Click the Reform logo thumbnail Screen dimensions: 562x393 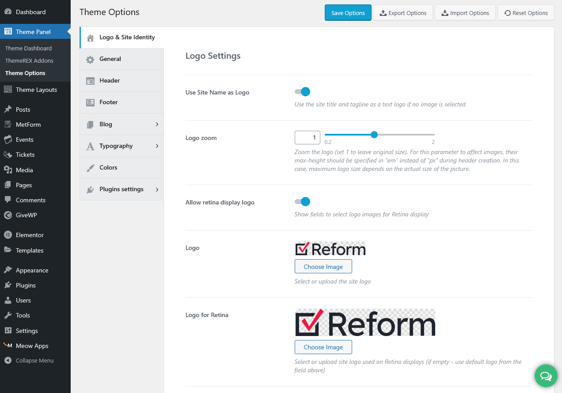coord(330,249)
